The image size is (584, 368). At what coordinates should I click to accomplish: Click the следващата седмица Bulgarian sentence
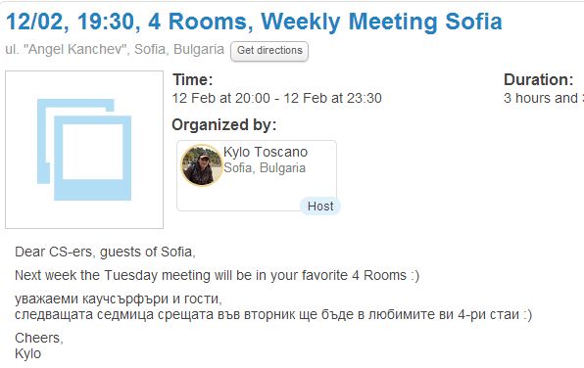click(x=273, y=315)
